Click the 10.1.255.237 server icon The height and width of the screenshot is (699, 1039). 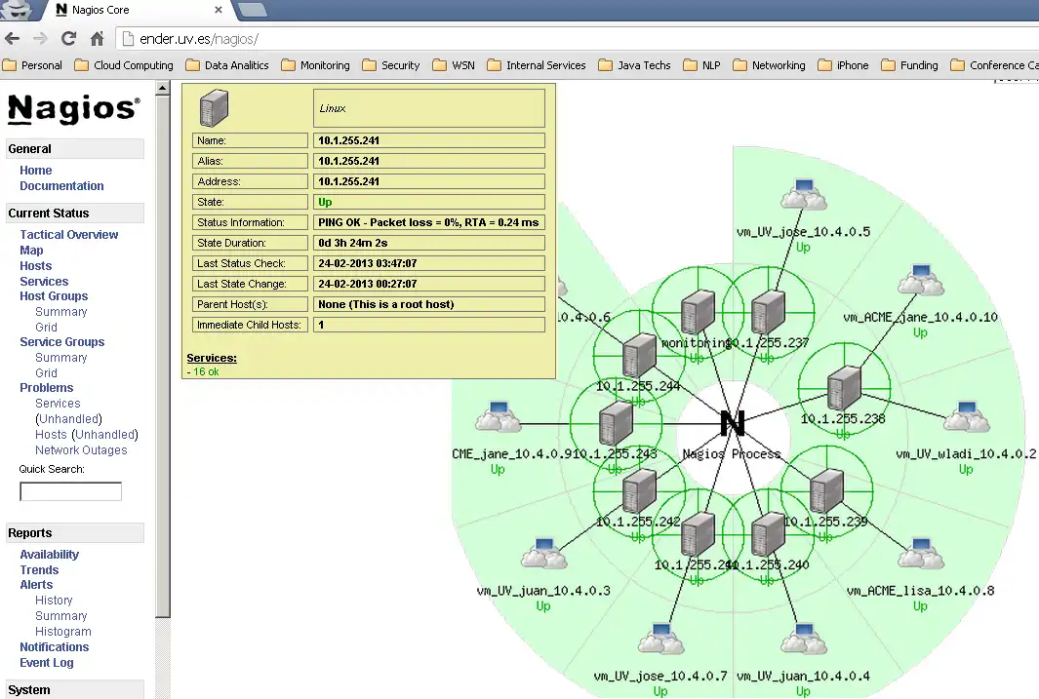768,311
